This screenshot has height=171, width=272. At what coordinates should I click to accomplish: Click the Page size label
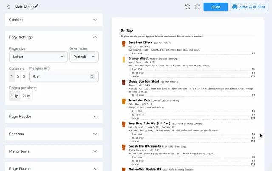click(x=17, y=48)
